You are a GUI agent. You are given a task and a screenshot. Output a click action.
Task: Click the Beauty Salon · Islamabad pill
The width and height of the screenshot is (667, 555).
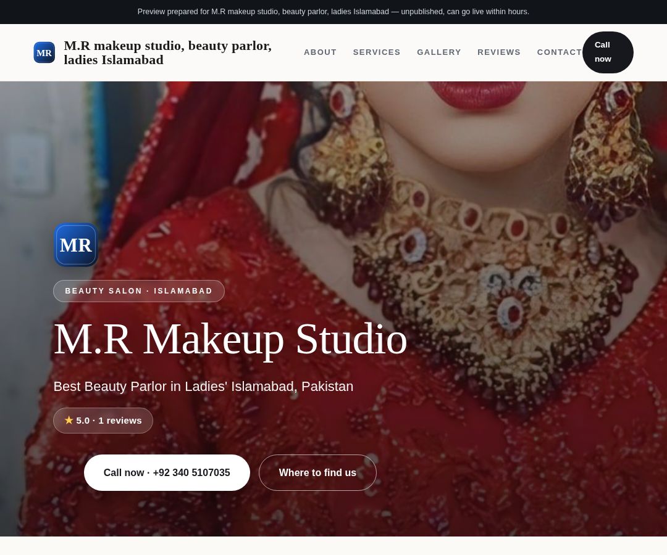(x=139, y=291)
